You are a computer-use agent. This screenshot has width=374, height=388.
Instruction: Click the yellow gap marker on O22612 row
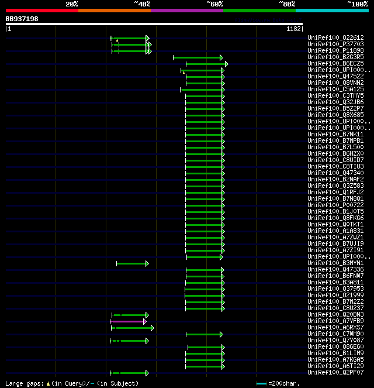(117, 40)
